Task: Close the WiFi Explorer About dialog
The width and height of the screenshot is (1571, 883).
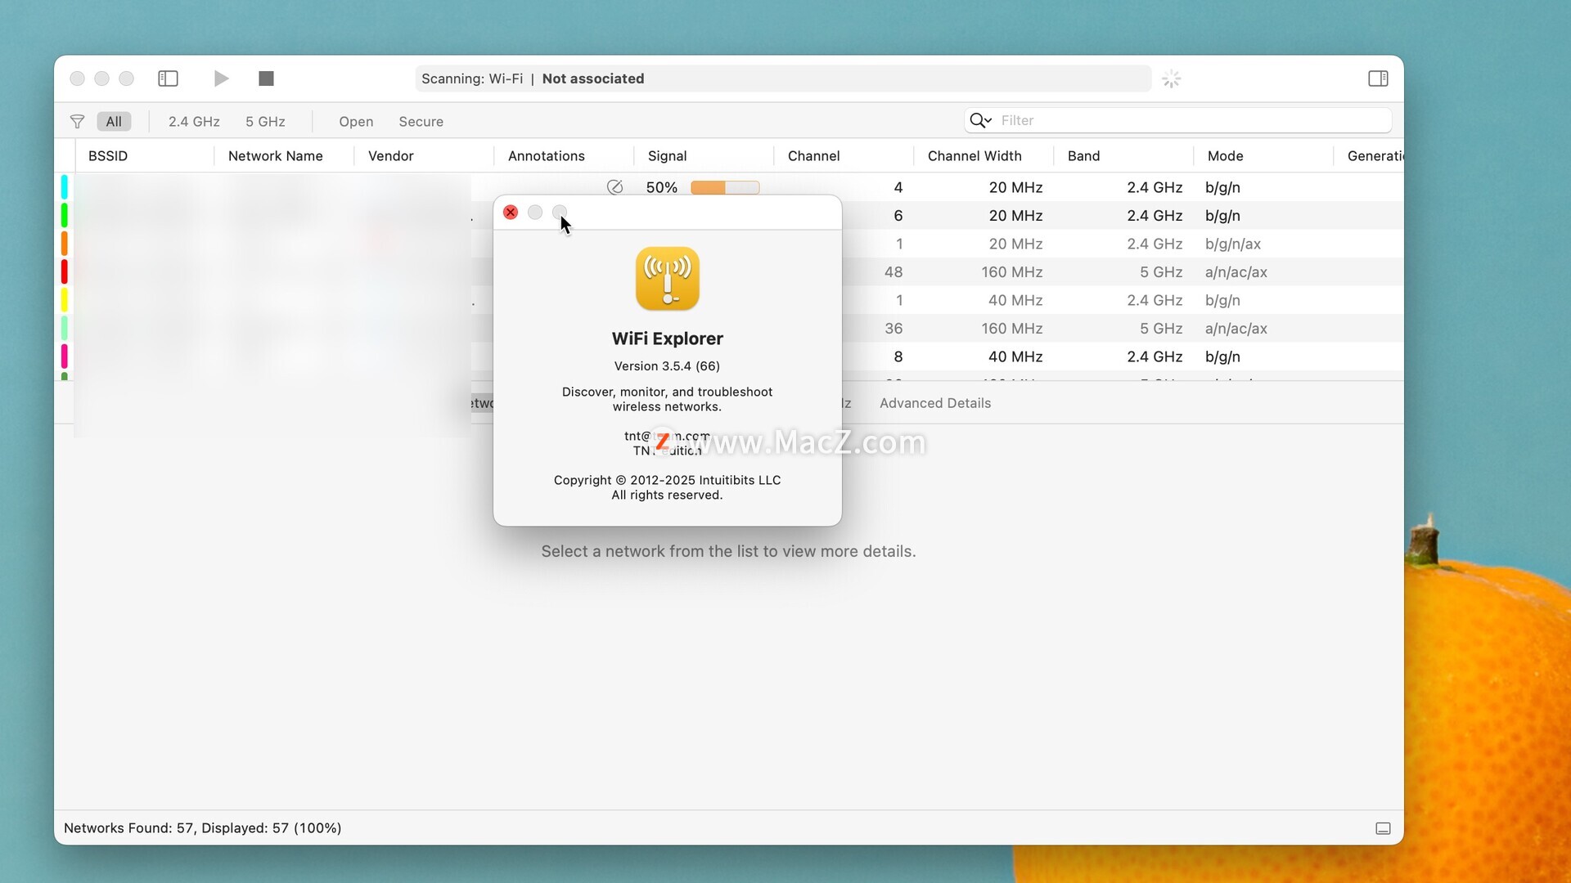Action: 511,213
